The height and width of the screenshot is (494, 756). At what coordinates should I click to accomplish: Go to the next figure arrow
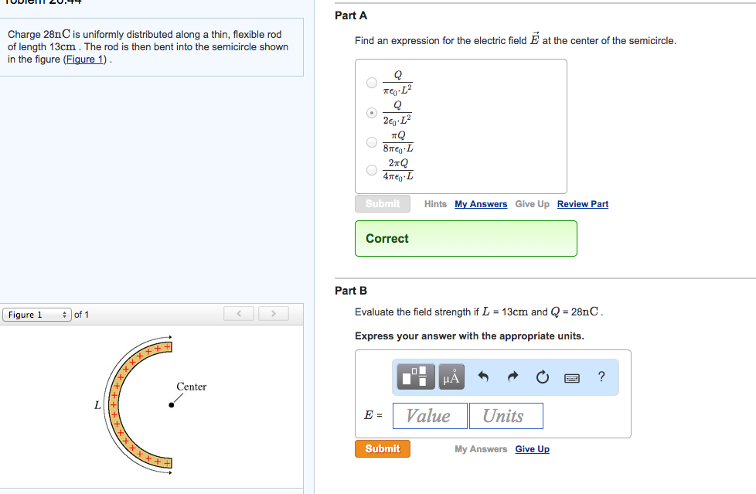273,314
